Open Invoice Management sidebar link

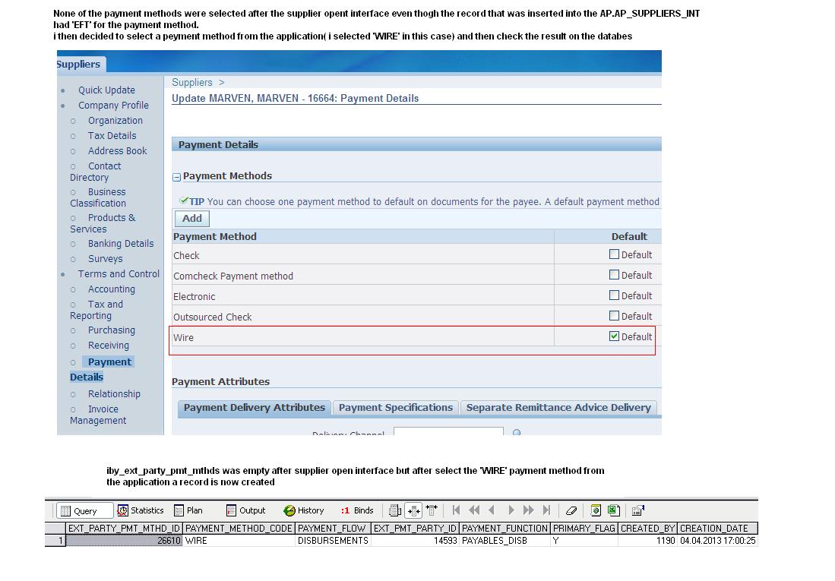[98, 415]
